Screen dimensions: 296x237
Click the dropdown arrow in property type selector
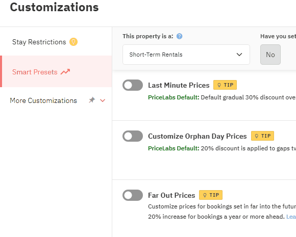(239, 55)
